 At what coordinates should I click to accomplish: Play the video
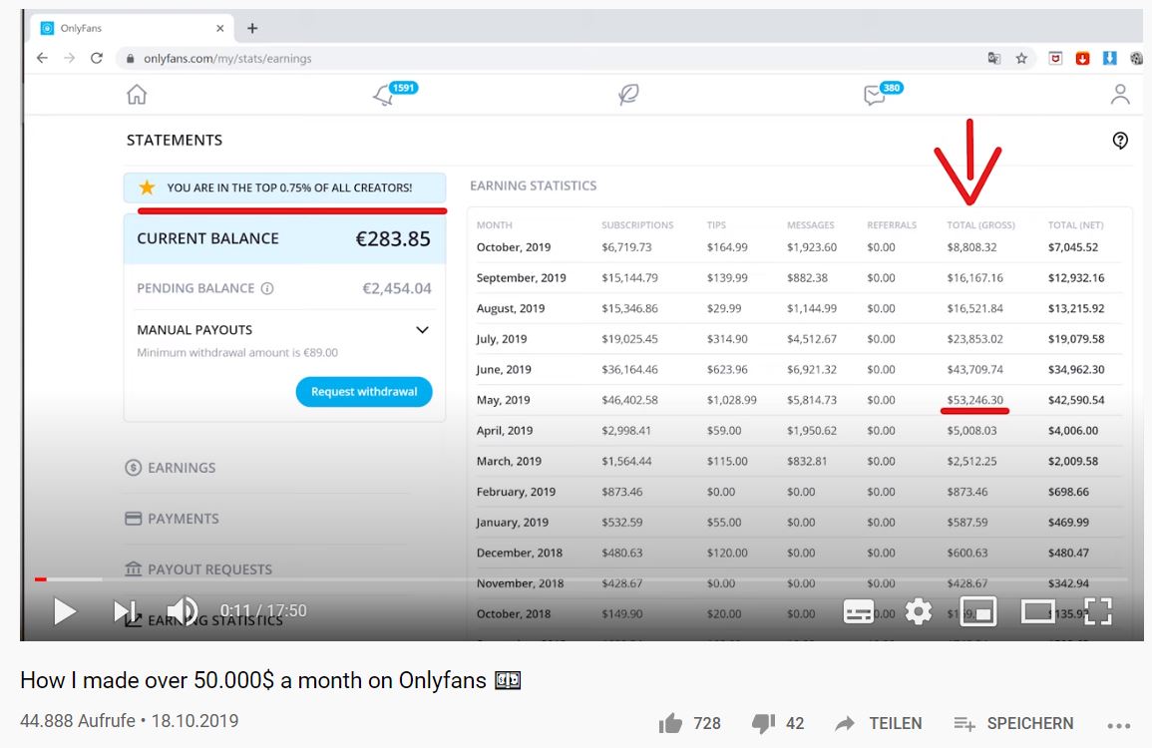tap(64, 611)
